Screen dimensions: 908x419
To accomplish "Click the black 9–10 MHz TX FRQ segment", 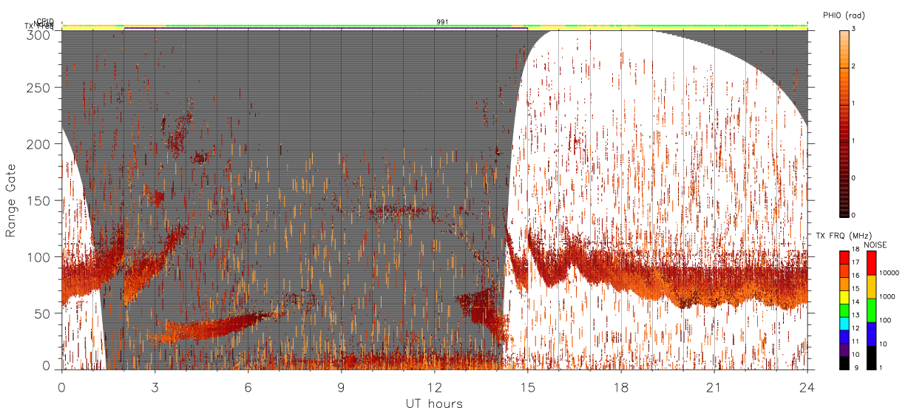I will click(844, 363).
